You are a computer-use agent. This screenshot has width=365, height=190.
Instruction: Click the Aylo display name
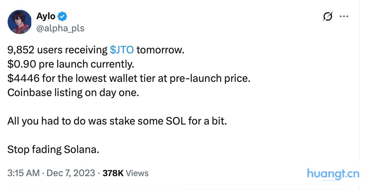tap(46, 16)
